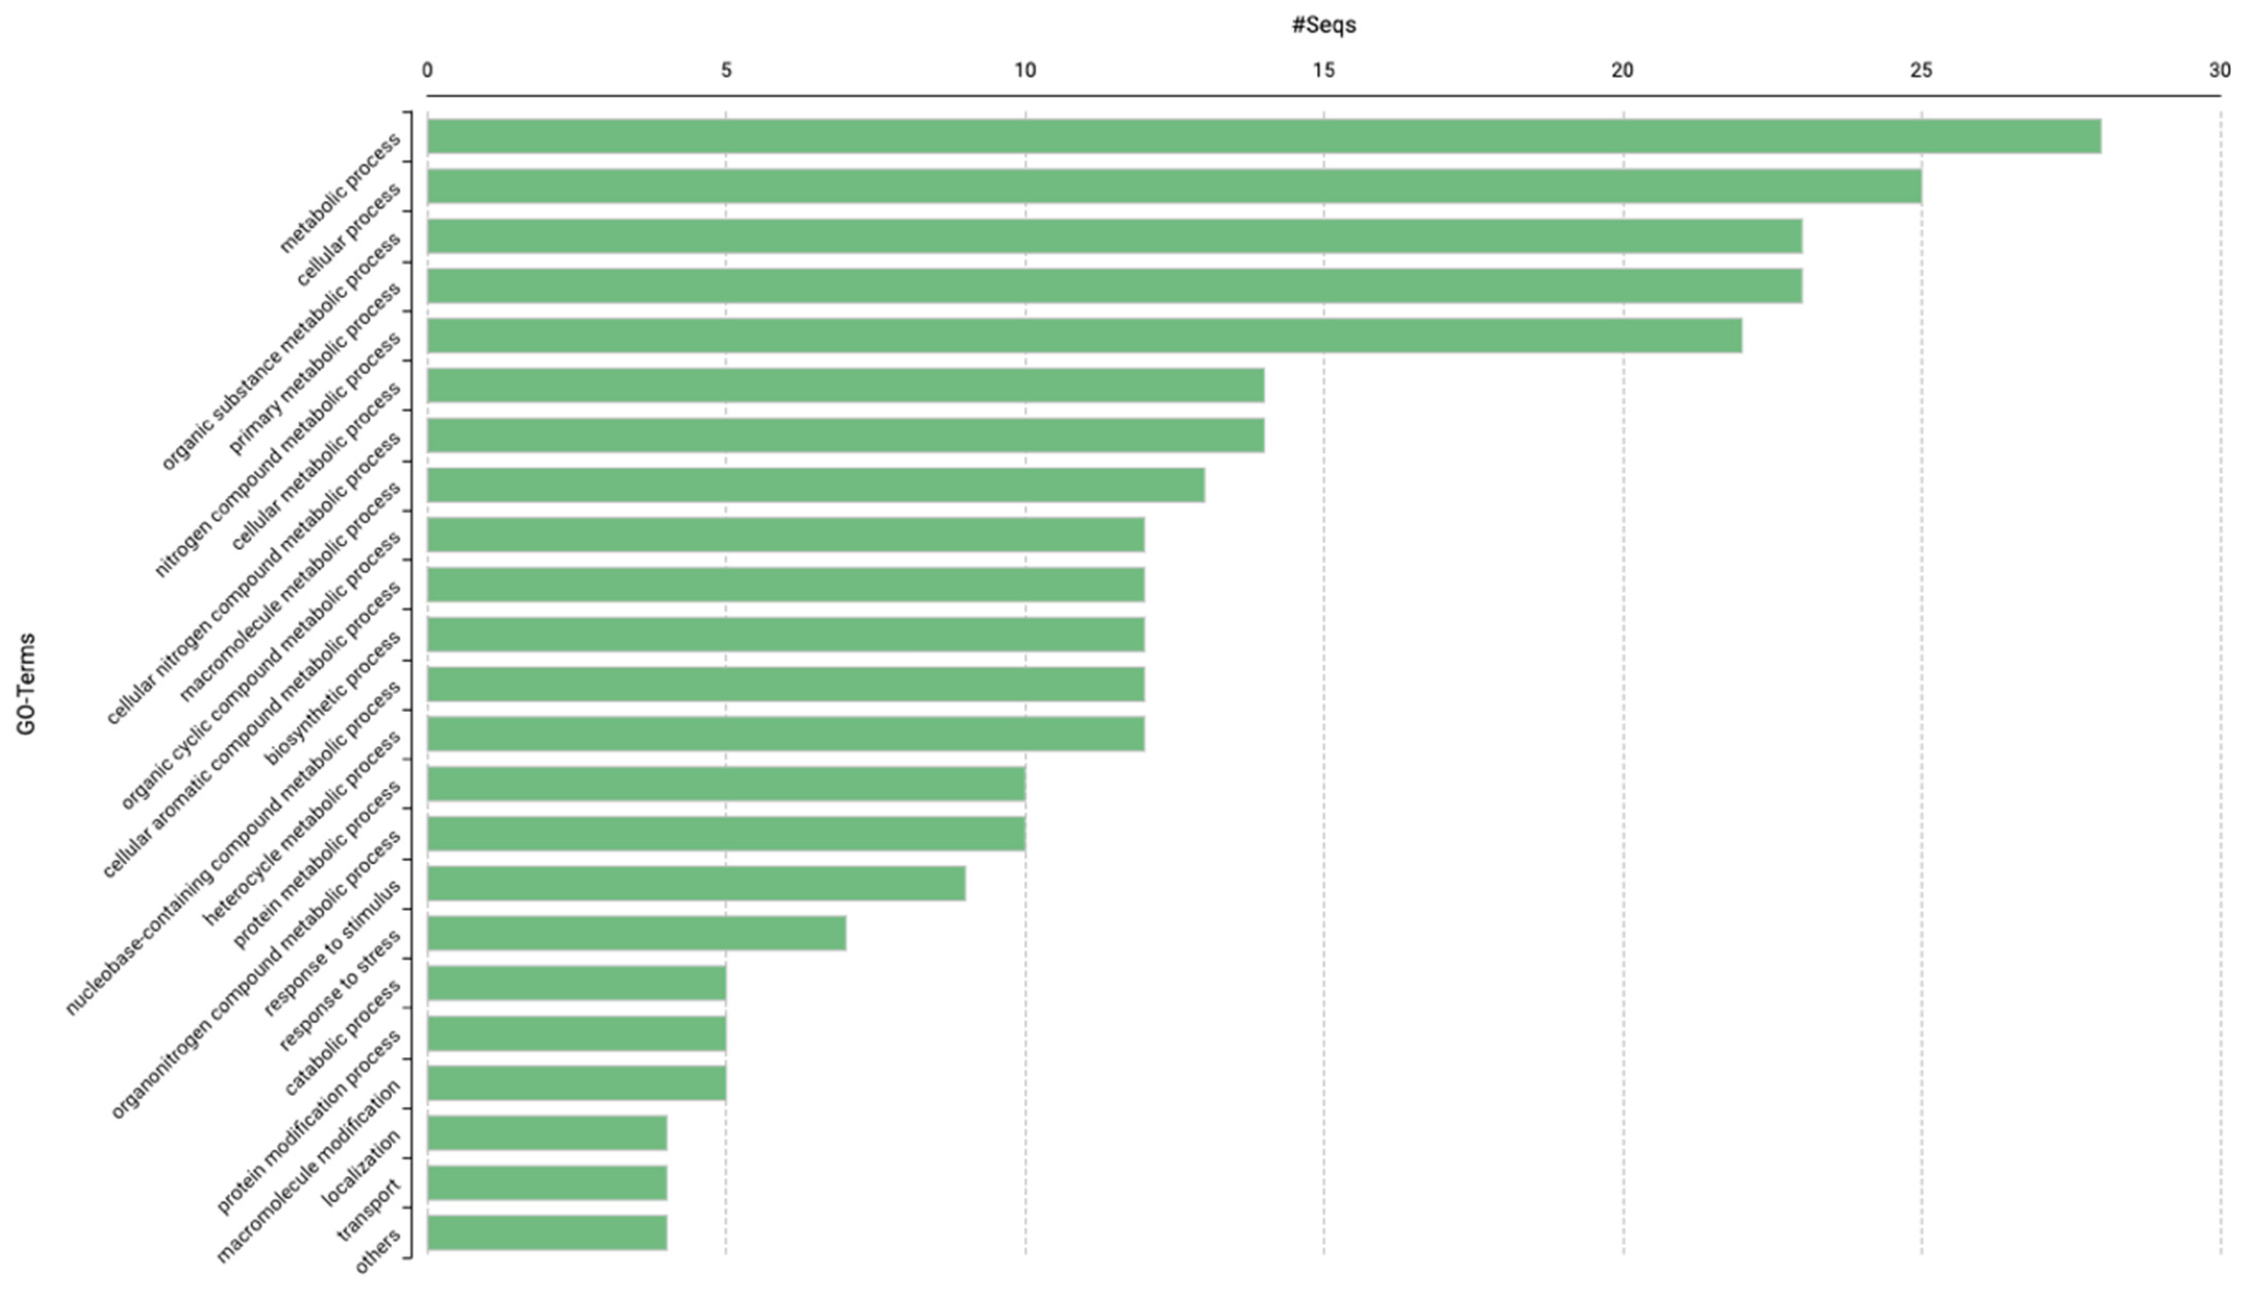Click the 'transport' bar
The width and height of the screenshot is (2253, 1291).
pos(547,1183)
